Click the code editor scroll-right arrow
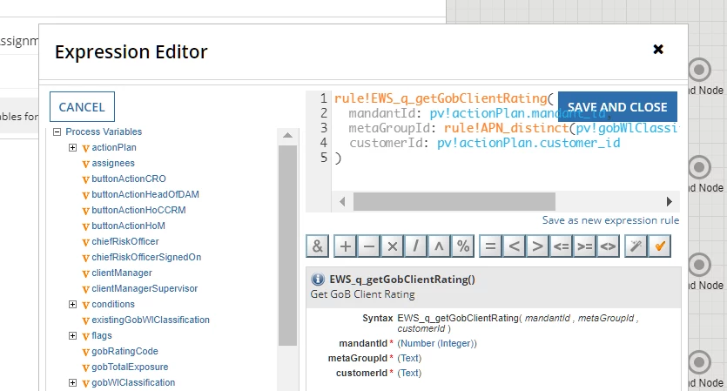Screen dimensions: 727x391 (669, 202)
